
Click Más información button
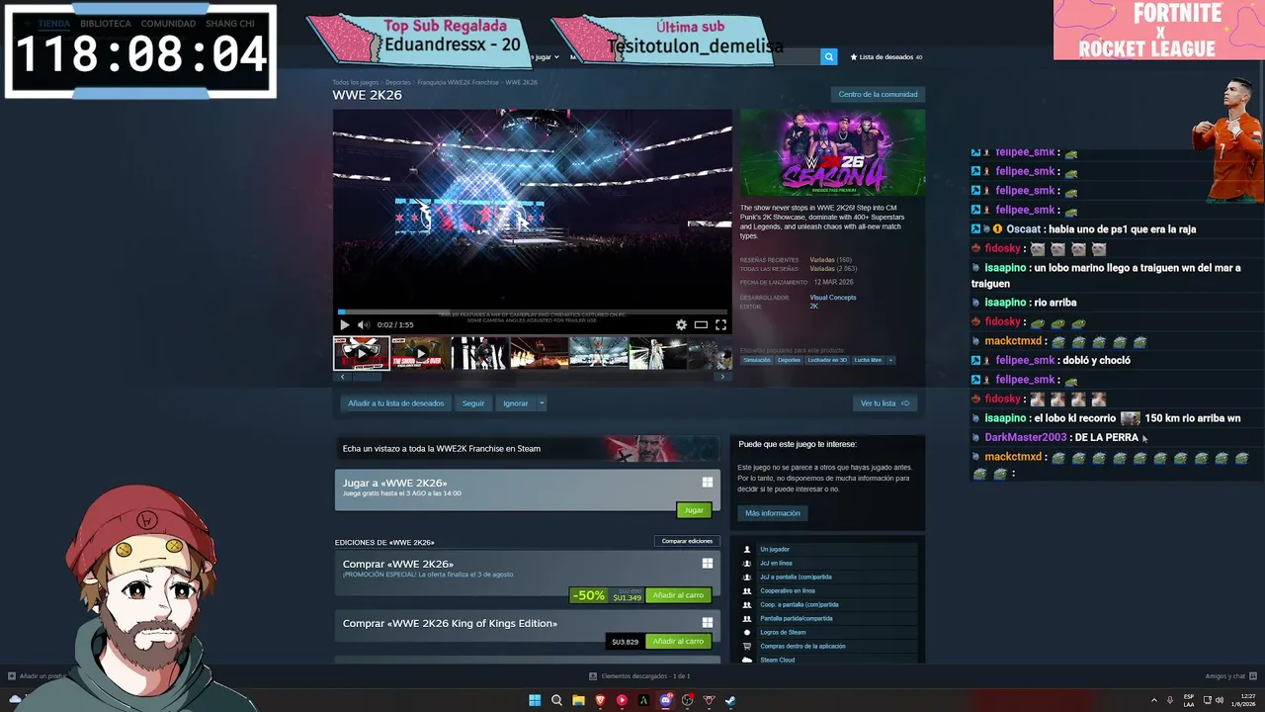coord(773,513)
